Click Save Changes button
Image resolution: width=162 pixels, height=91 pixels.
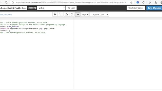[x=154, y=8]
